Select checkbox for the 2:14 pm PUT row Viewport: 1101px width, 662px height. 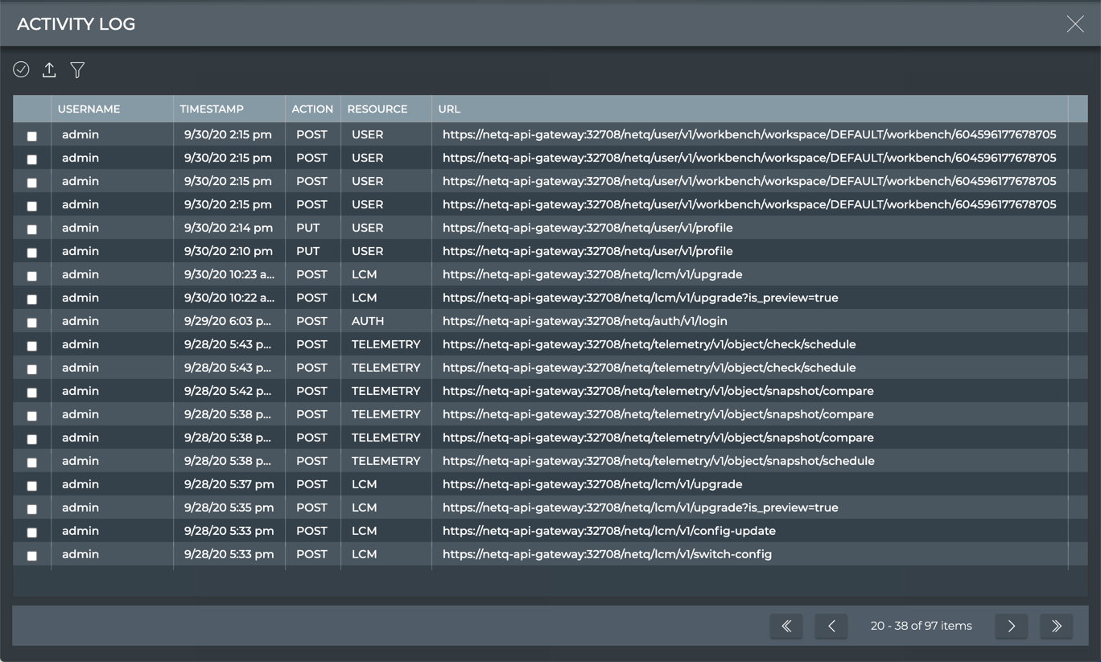pos(32,229)
